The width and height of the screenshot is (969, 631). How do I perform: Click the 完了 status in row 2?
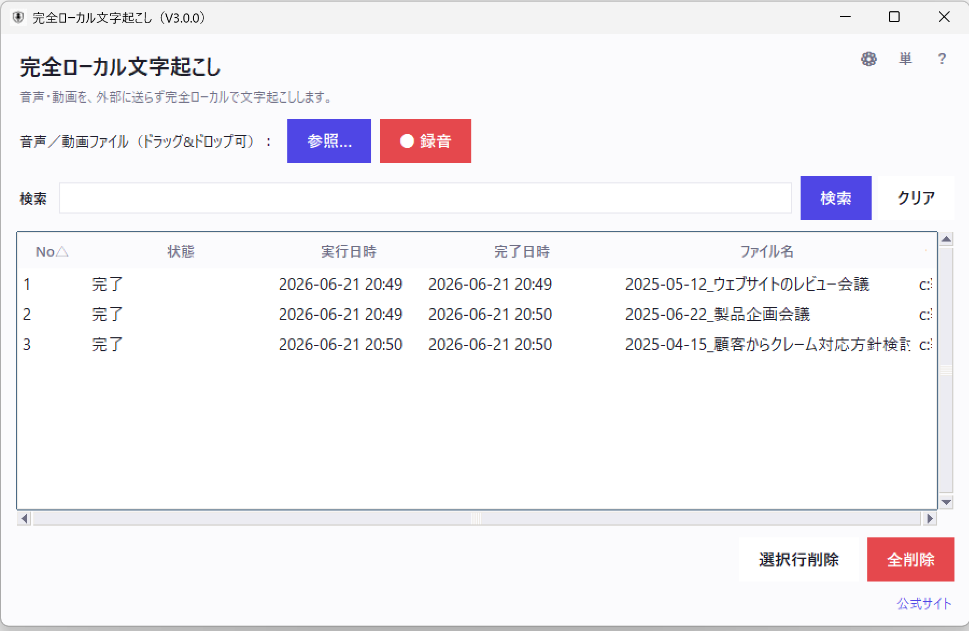[107, 314]
